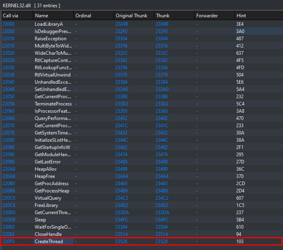
Task: Select the RtlVirtualUnwind import name
Action: click(52, 75)
